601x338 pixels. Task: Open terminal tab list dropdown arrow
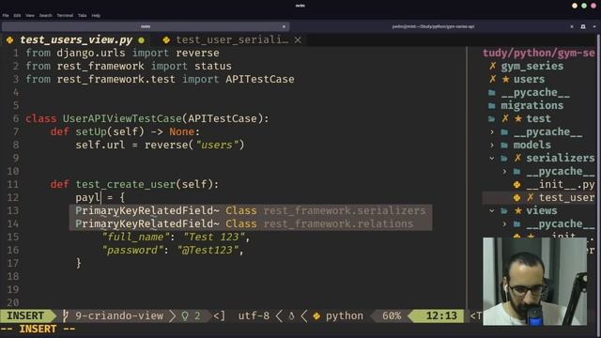point(594,26)
